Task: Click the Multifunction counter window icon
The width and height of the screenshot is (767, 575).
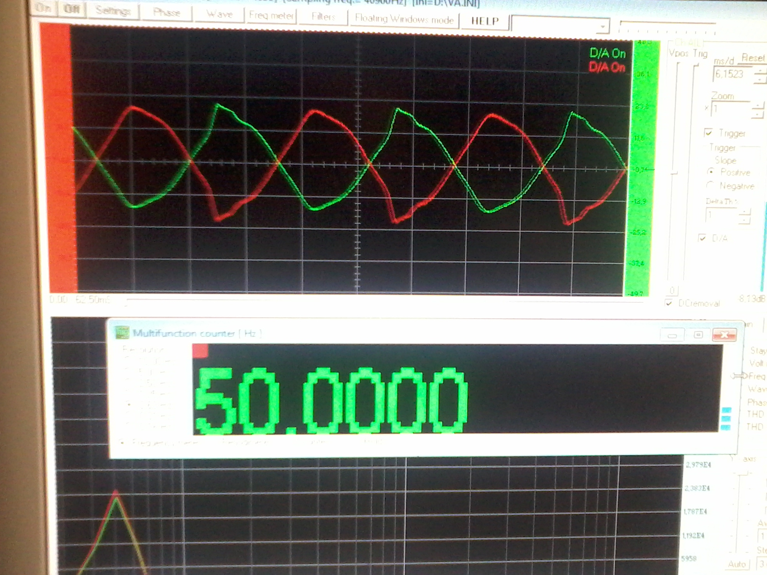Action: coord(122,333)
